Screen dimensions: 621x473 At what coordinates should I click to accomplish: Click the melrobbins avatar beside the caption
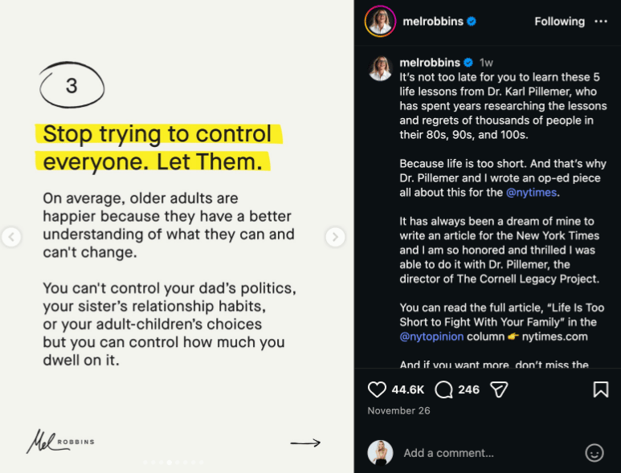coord(380,68)
